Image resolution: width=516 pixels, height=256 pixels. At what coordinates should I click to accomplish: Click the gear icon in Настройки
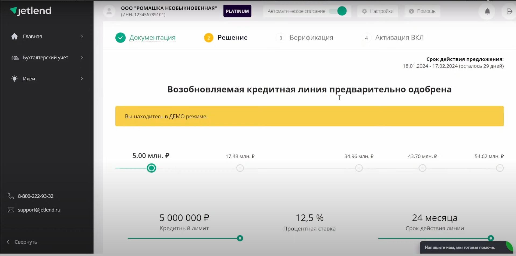(364, 11)
